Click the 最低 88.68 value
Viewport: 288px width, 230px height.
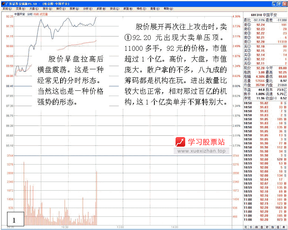click(283, 76)
